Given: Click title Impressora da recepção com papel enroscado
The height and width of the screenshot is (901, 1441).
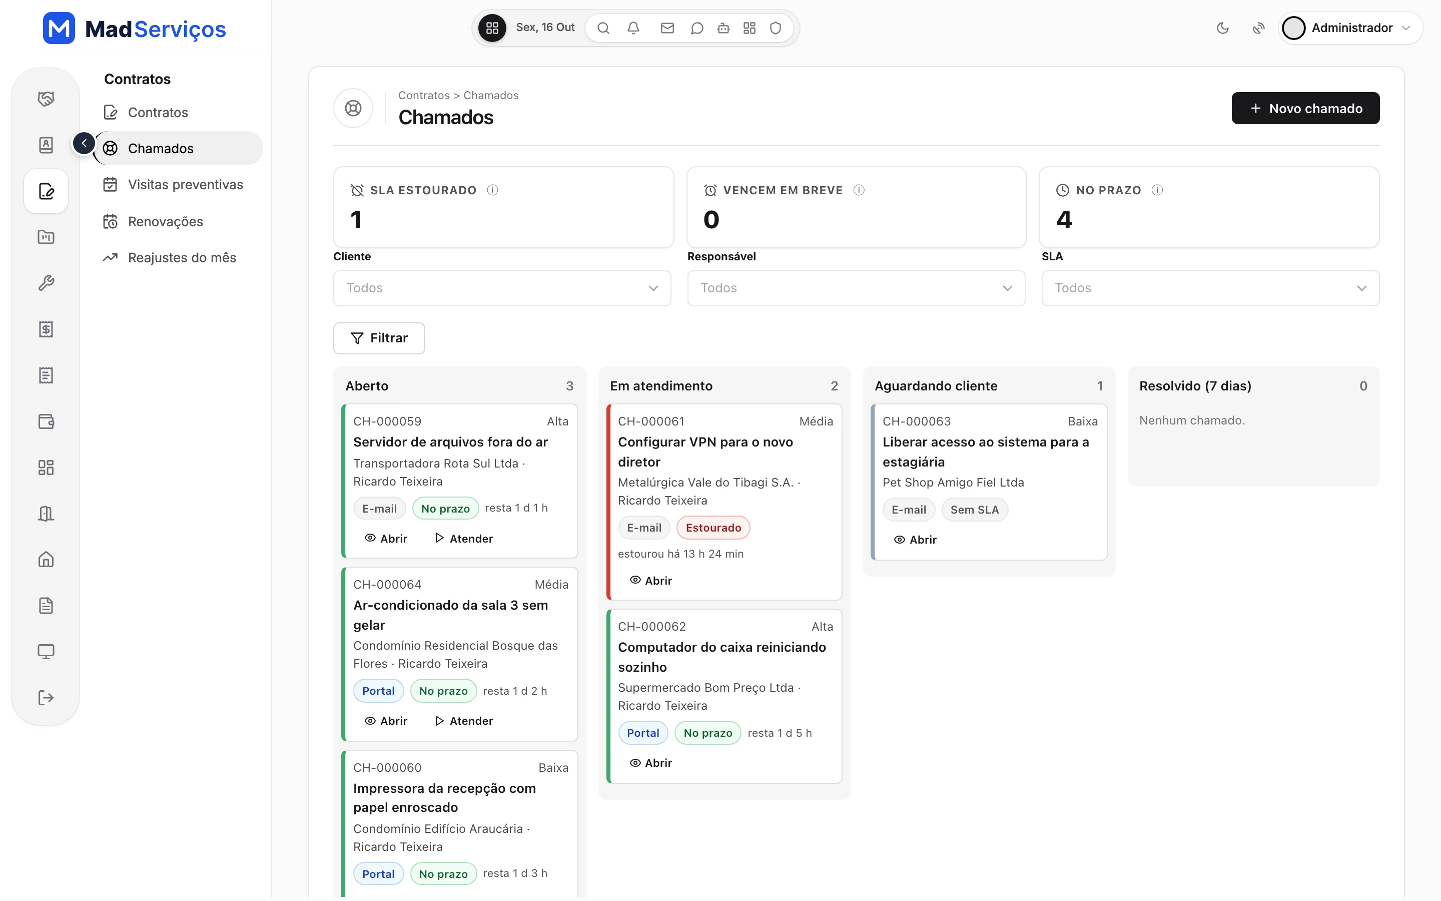Looking at the screenshot, I should (444, 797).
